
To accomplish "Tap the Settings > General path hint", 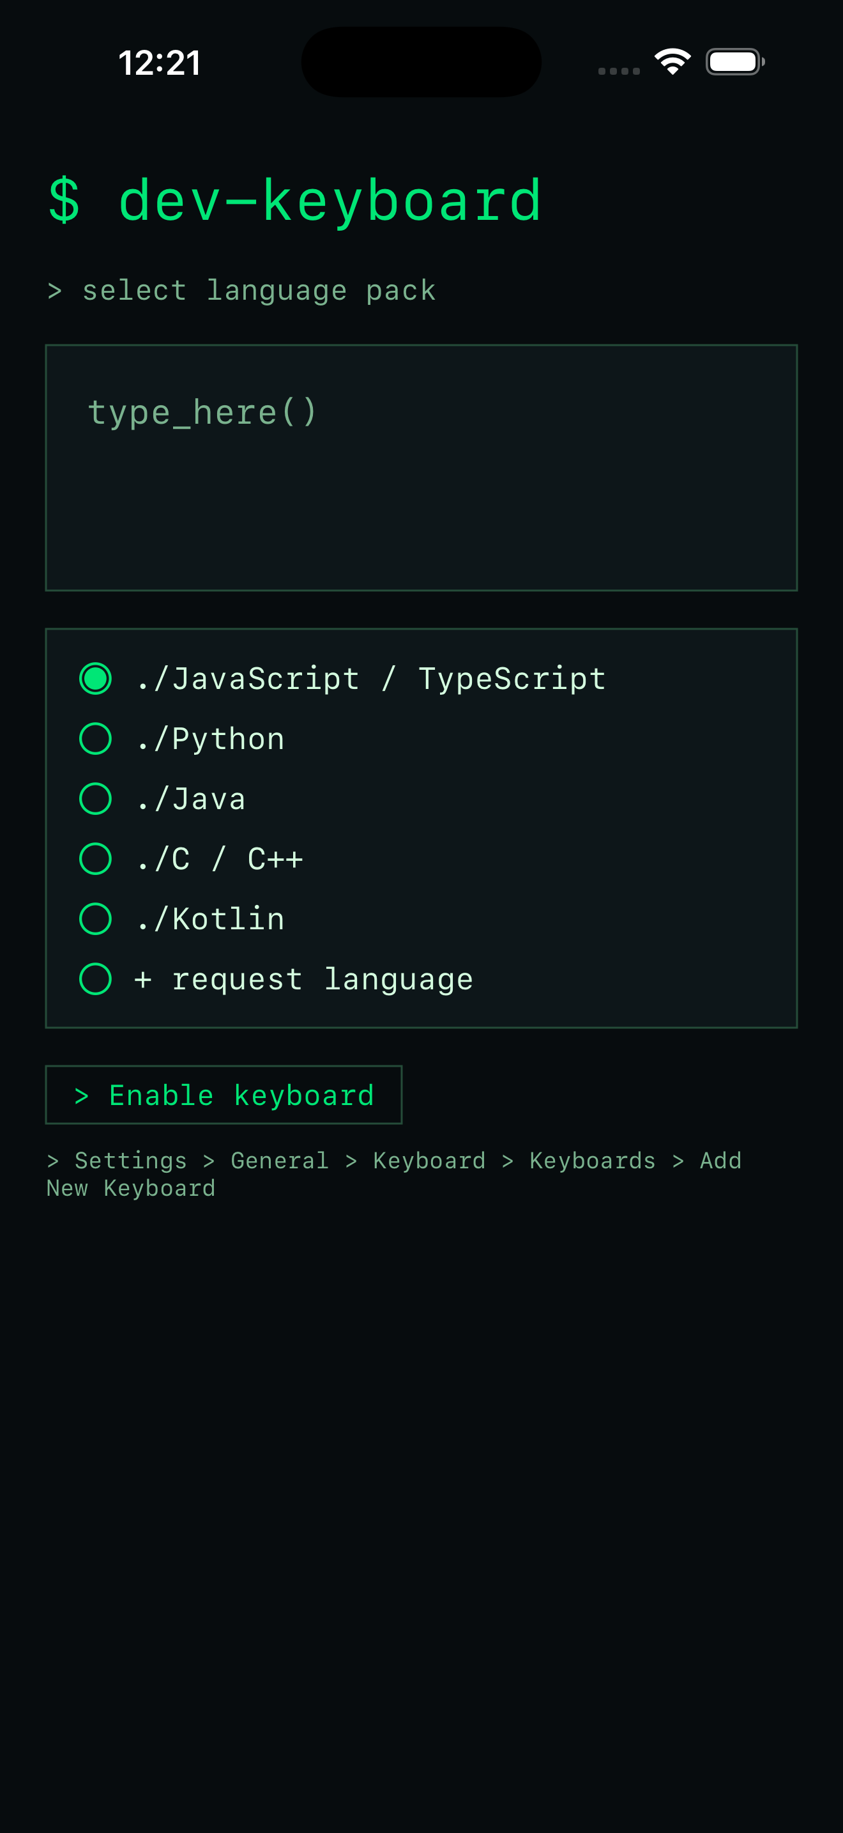I will [x=395, y=1174].
